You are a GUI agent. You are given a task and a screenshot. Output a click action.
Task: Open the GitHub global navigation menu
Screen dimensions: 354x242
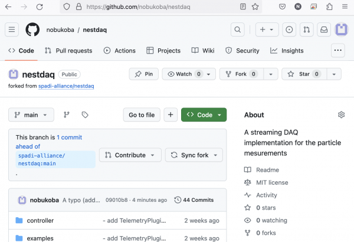(x=12, y=30)
